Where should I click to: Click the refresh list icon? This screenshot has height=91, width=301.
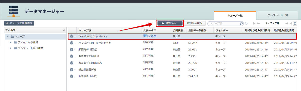(x=295, y=23)
